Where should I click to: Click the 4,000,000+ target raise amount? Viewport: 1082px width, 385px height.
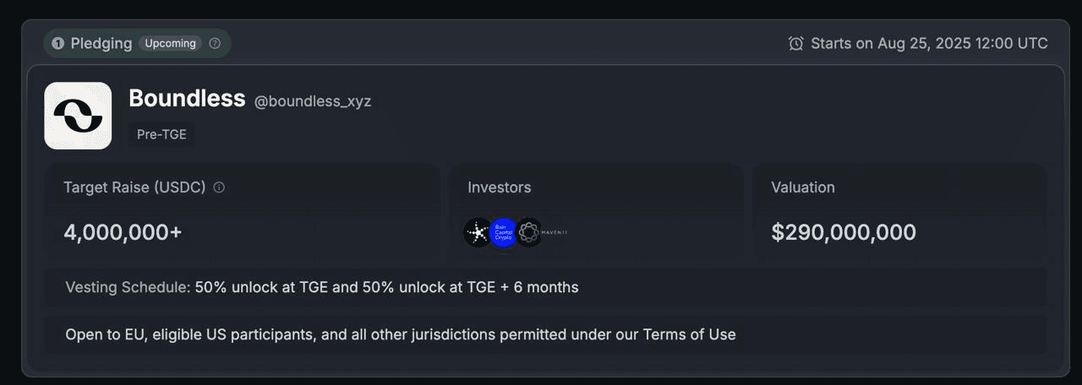click(123, 233)
